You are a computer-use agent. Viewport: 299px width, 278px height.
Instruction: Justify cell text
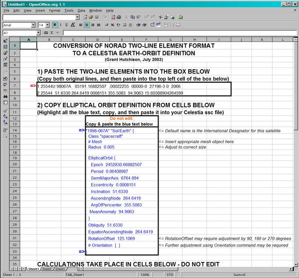tap(99, 25)
